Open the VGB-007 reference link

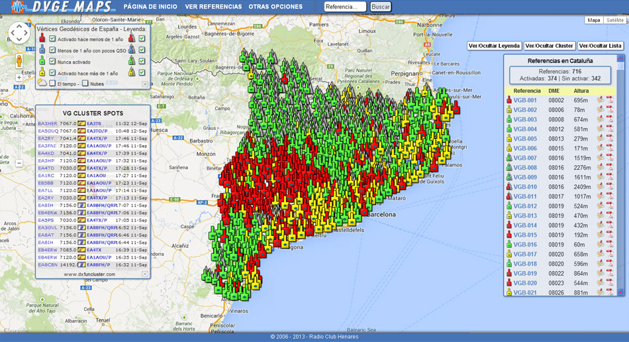524,158
